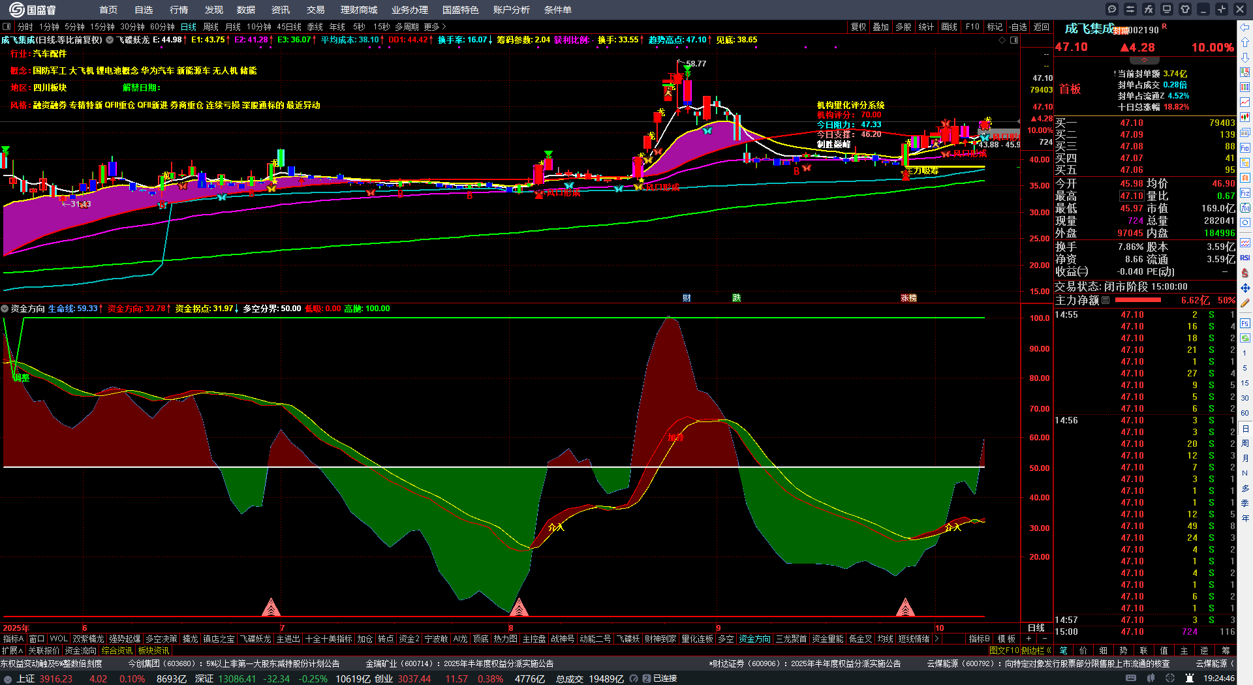Image resolution: width=1253 pixels, height=685 pixels.
Task: Click the 图文F10 link
Action: pos(1004,650)
